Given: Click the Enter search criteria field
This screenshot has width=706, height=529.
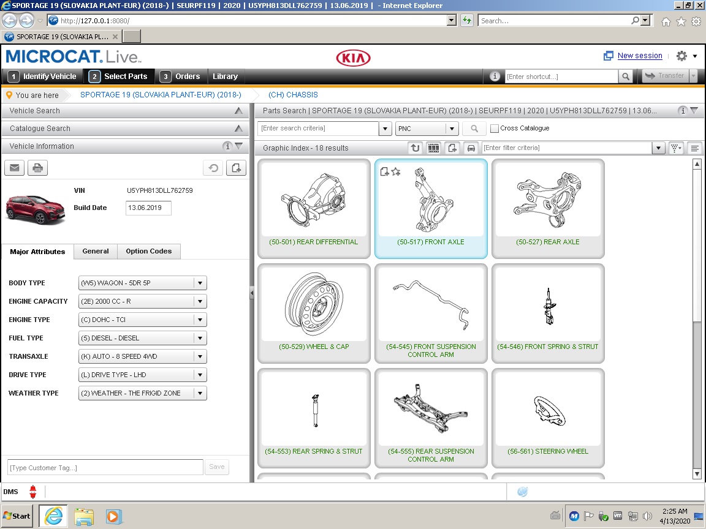Looking at the screenshot, I should pos(319,129).
